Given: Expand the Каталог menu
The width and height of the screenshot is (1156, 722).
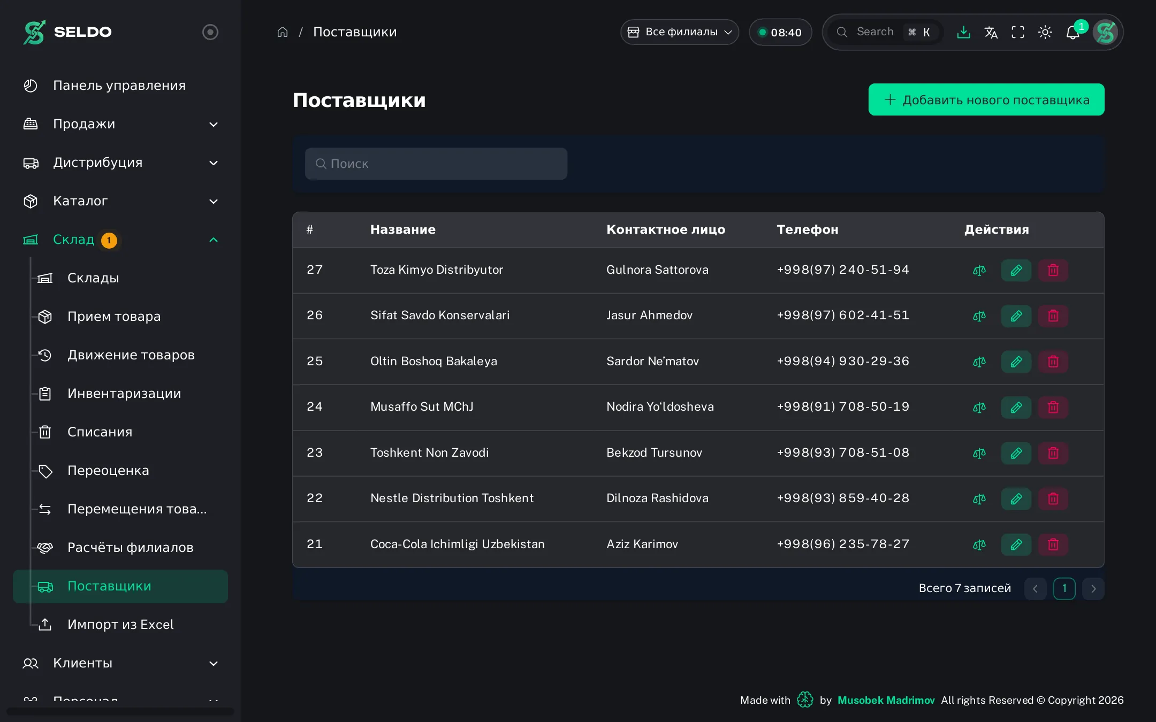Looking at the screenshot, I should click(x=120, y=201).
